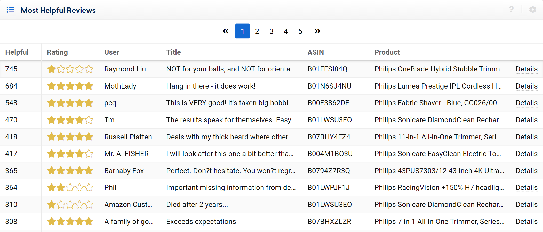This screenshot has width=543, height=232.
Task: Click ASIN B07BHY4FZ4
Action: pyautogui.click(x=329, y=137)
